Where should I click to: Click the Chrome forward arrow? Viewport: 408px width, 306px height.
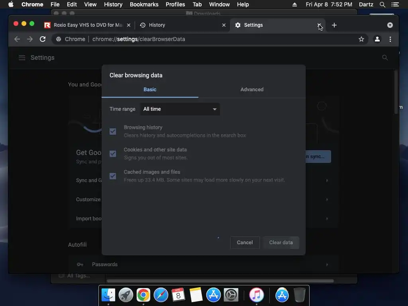coord(30,39)
